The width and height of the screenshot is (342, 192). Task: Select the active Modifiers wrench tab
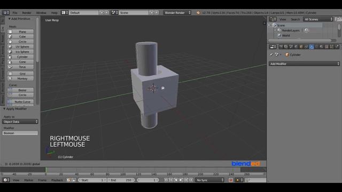[312, 46]
